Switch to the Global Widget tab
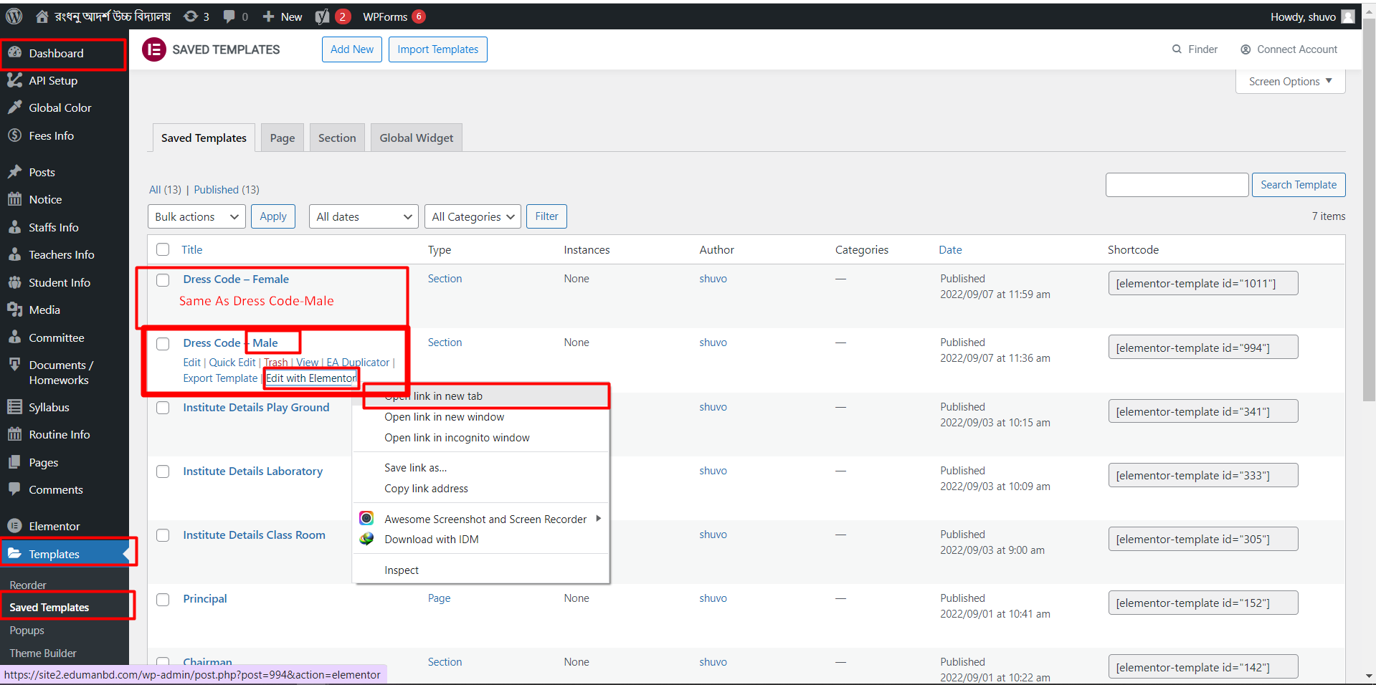The width and height of the screenshot is (1376, 685). pos(416,138)
